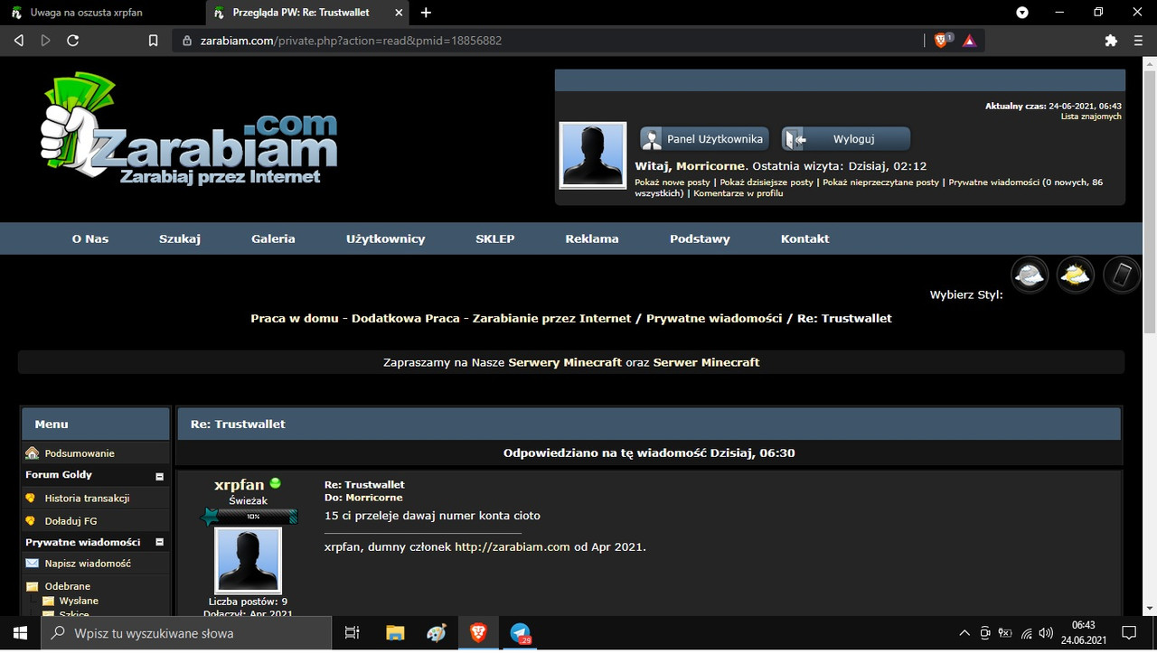Click Pokaż dzisiejsze posty link
Viewport: 1157px width, 653px height.
click(x=767, y=182)
